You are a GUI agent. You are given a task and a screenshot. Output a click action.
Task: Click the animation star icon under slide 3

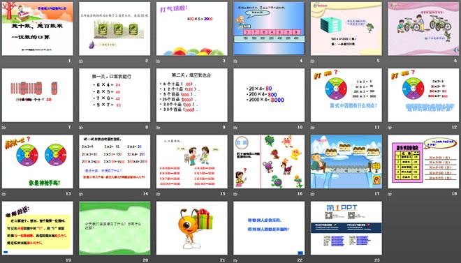pyautogui.click(x=158, y=61)
